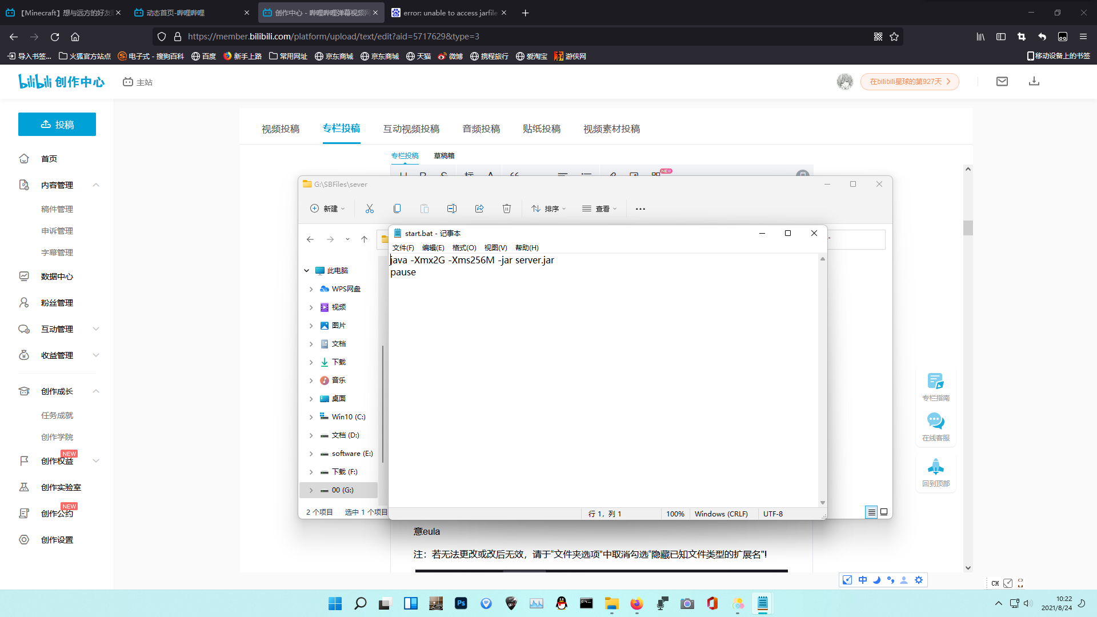Expand Win10 (C:) drive node
Image resolution: width=1097 pixels, height=617 pixels.
[311, 417]
